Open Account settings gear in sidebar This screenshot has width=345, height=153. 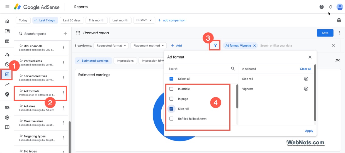coord(7,118)
